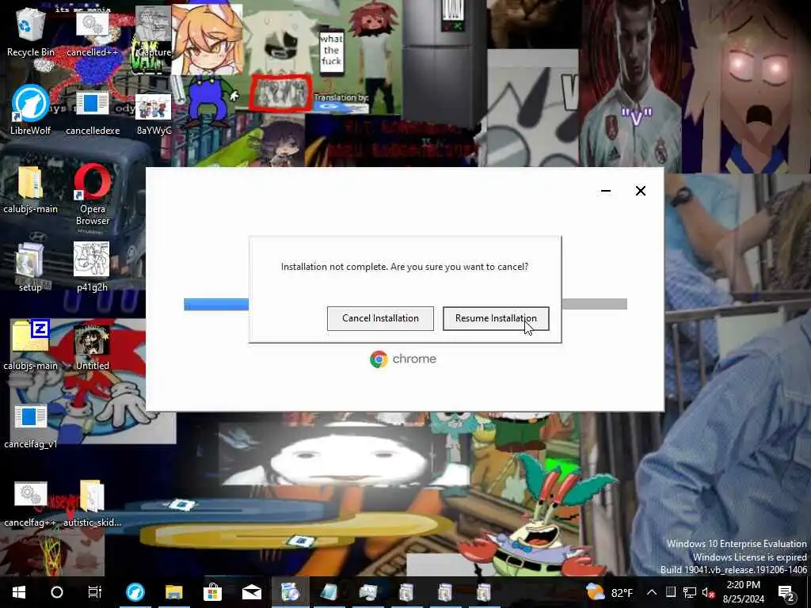Select the Untitled desktop file icon

pos(93,347)
